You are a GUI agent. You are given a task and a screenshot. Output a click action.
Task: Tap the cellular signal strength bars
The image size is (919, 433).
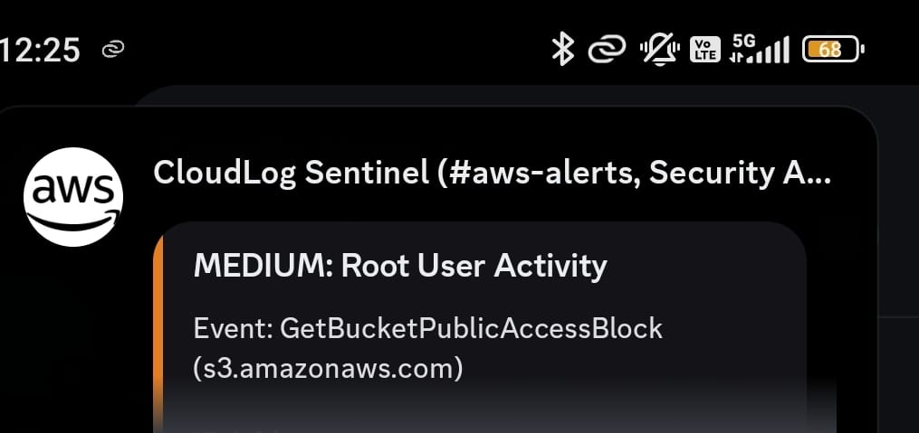771,51
